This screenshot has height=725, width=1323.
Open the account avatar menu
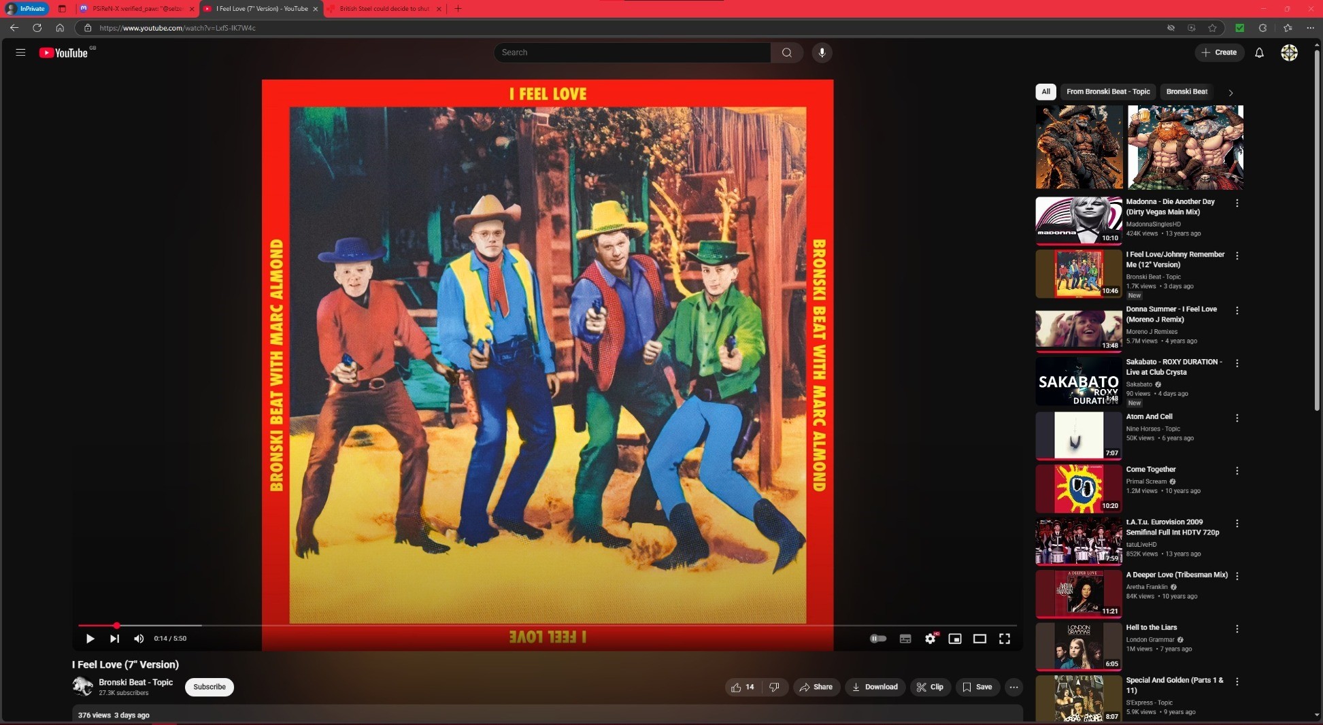tap(1289, 52)
